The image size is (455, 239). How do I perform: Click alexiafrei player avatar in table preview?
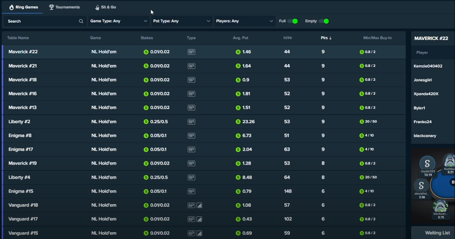pos(421,186)
